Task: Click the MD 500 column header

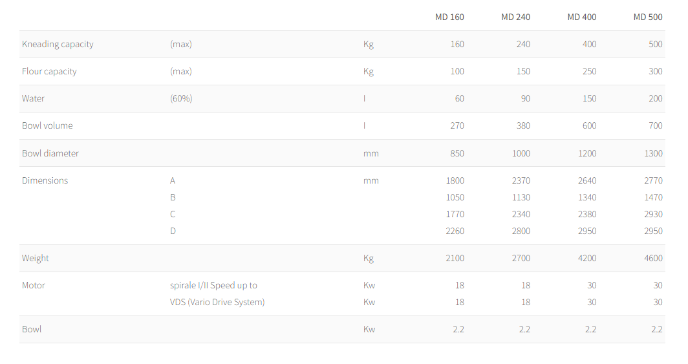Action: pos(647,17)
